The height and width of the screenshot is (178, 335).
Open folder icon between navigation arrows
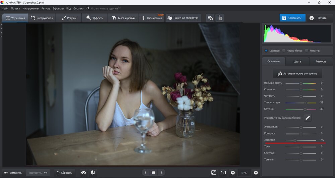click(153, 173)
